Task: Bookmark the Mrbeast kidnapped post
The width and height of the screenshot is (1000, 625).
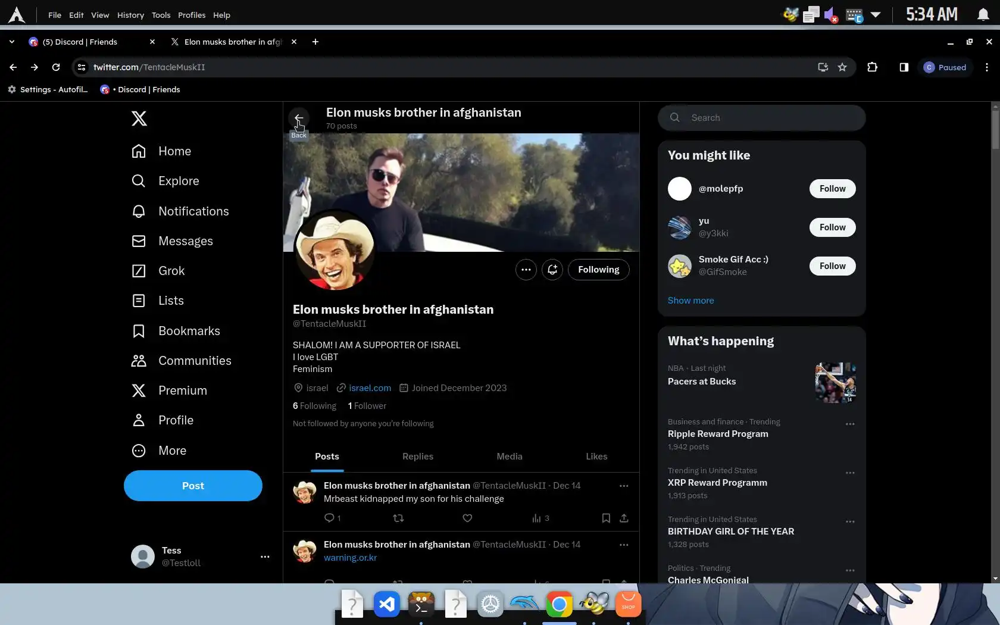Action: 606,518
